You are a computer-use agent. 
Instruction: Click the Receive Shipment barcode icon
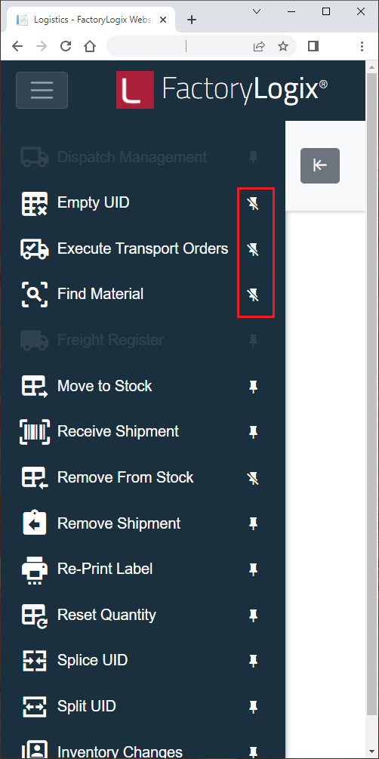(35, 432)
